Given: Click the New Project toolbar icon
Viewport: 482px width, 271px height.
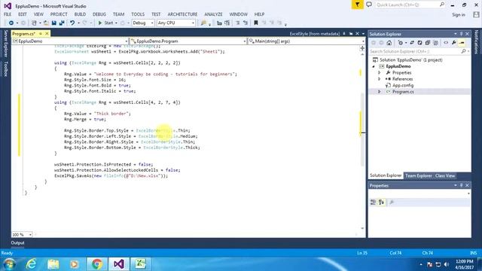Looking at the screenshot, I should (x=34, y=23).
